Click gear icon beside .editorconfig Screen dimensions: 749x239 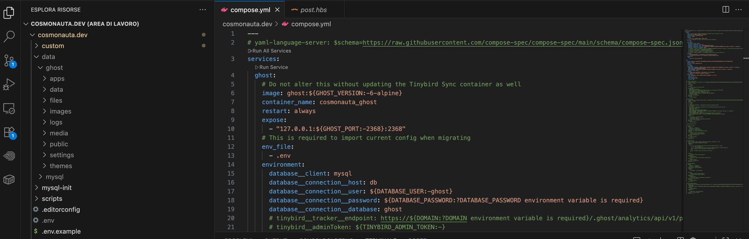[36, 209]
